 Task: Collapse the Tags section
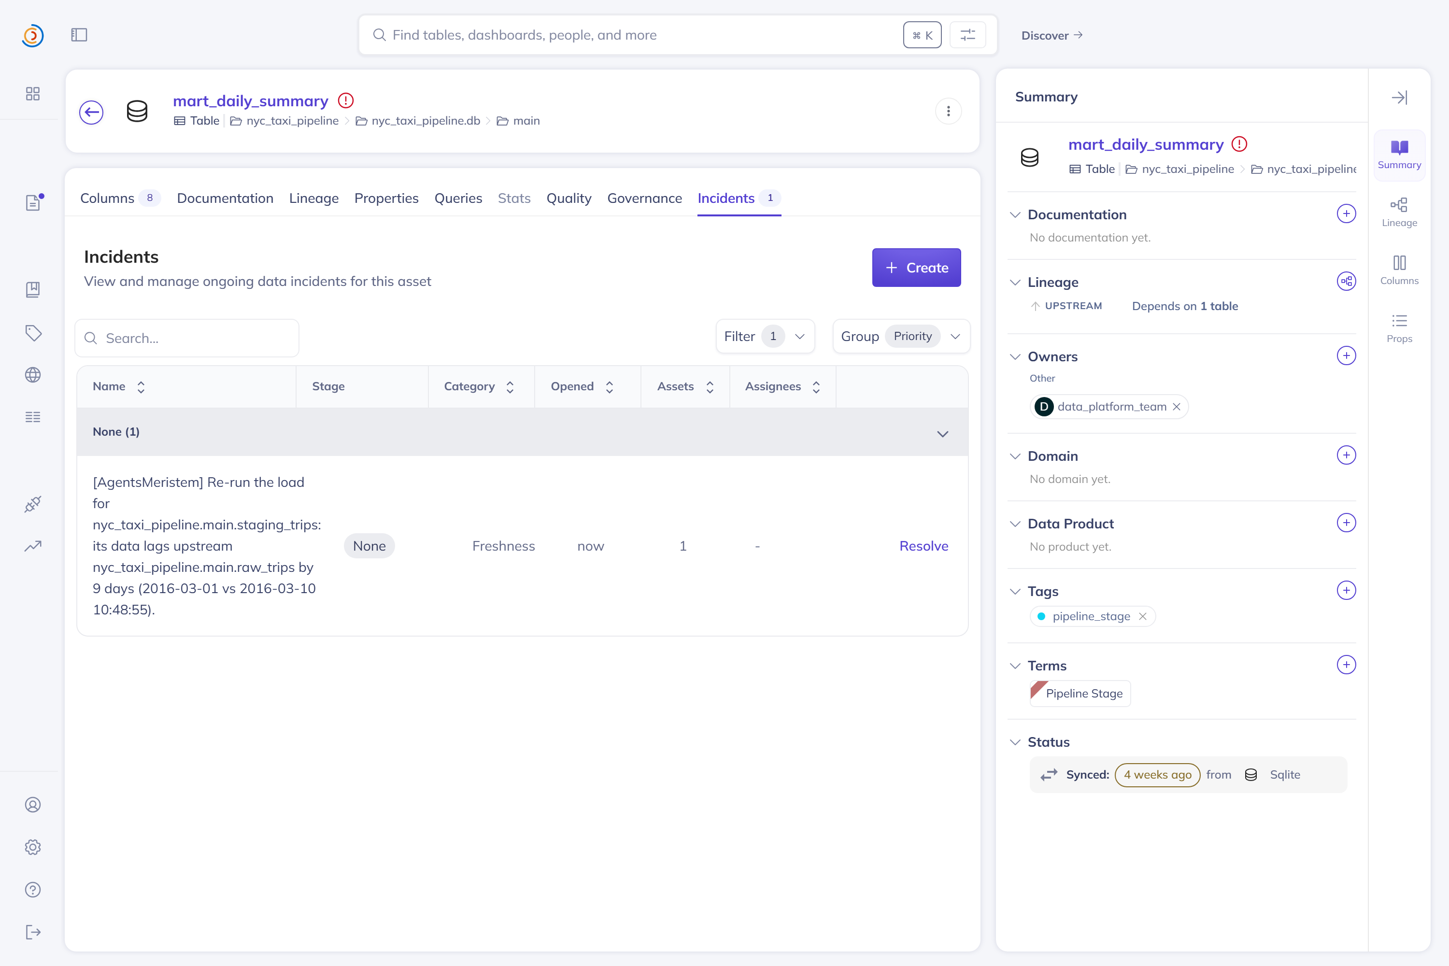point(1015,591)
